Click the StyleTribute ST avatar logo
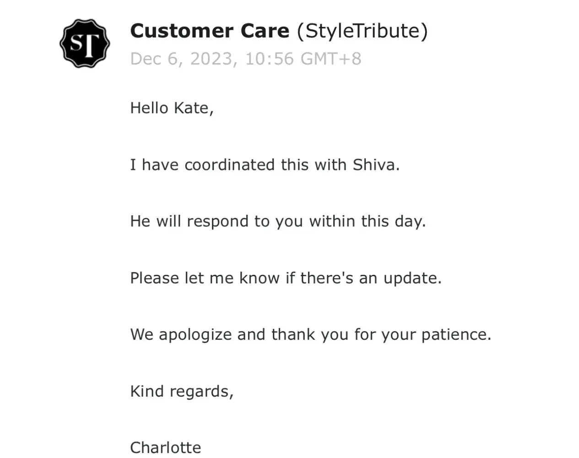 85,44
